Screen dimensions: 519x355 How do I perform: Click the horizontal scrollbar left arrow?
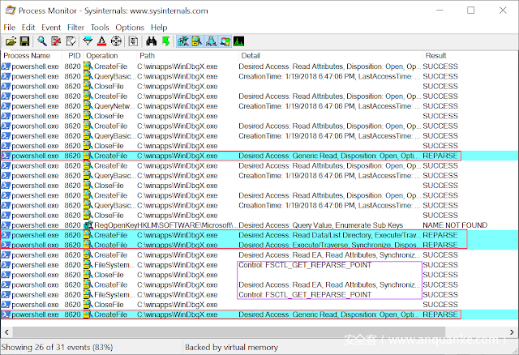[x=6, y=331]
